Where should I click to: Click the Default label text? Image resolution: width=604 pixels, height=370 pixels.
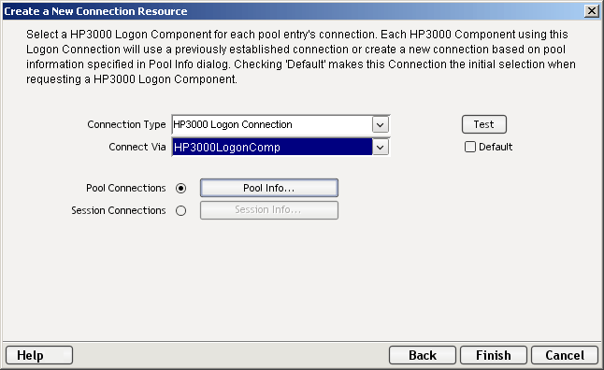coord(496,147)
